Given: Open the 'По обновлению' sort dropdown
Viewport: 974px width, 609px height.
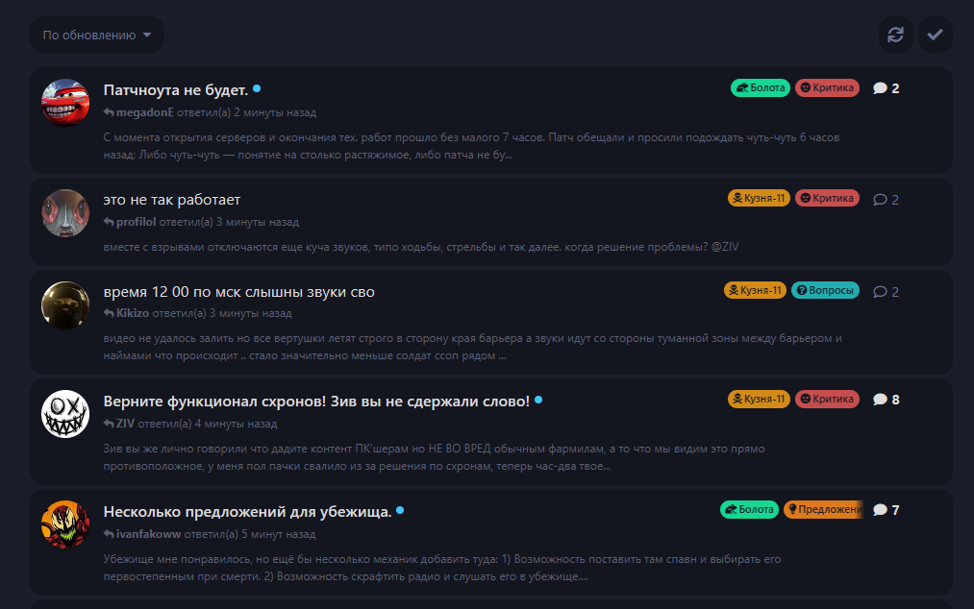Looking at the screenshot, I should click(x=97, y=35).
